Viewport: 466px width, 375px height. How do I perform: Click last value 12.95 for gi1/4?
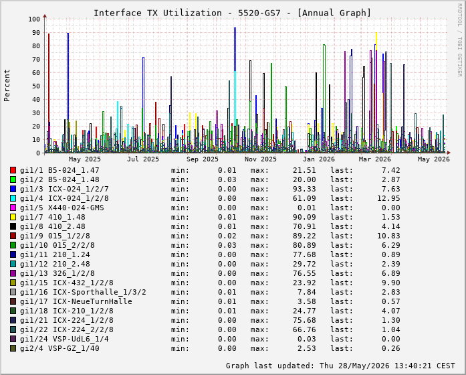coord(388,198)
